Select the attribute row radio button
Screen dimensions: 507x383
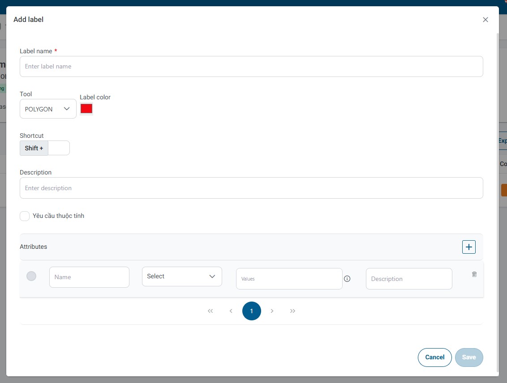31,276
